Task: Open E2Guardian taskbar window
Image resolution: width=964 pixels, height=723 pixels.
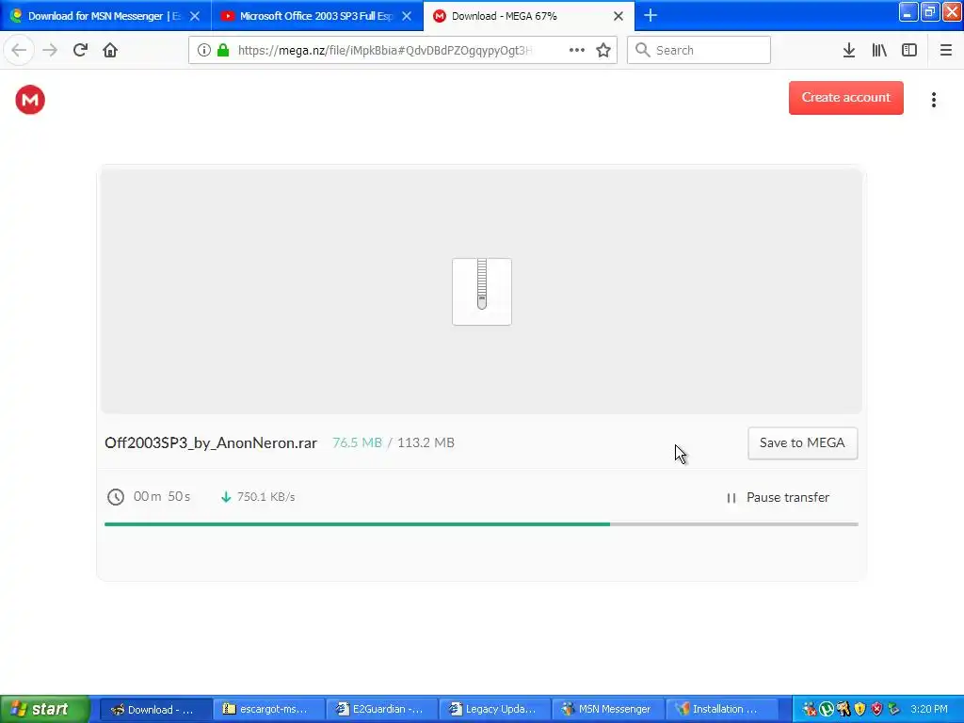Action: [x=382, y=709]
